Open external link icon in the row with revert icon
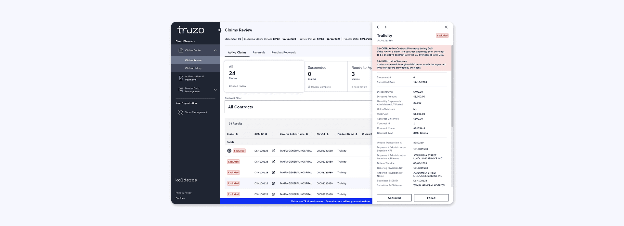624x226 pixels. click(273, 151)
